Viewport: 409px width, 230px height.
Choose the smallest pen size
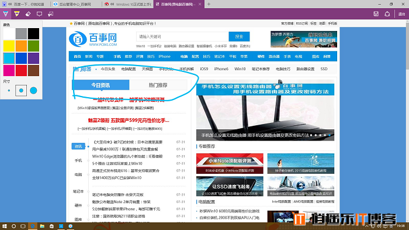tap(9, 91)
